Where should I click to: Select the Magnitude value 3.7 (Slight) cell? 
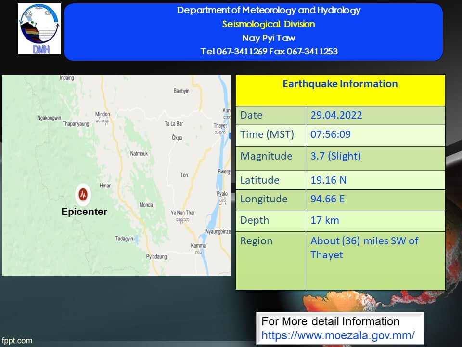(336, 156)
